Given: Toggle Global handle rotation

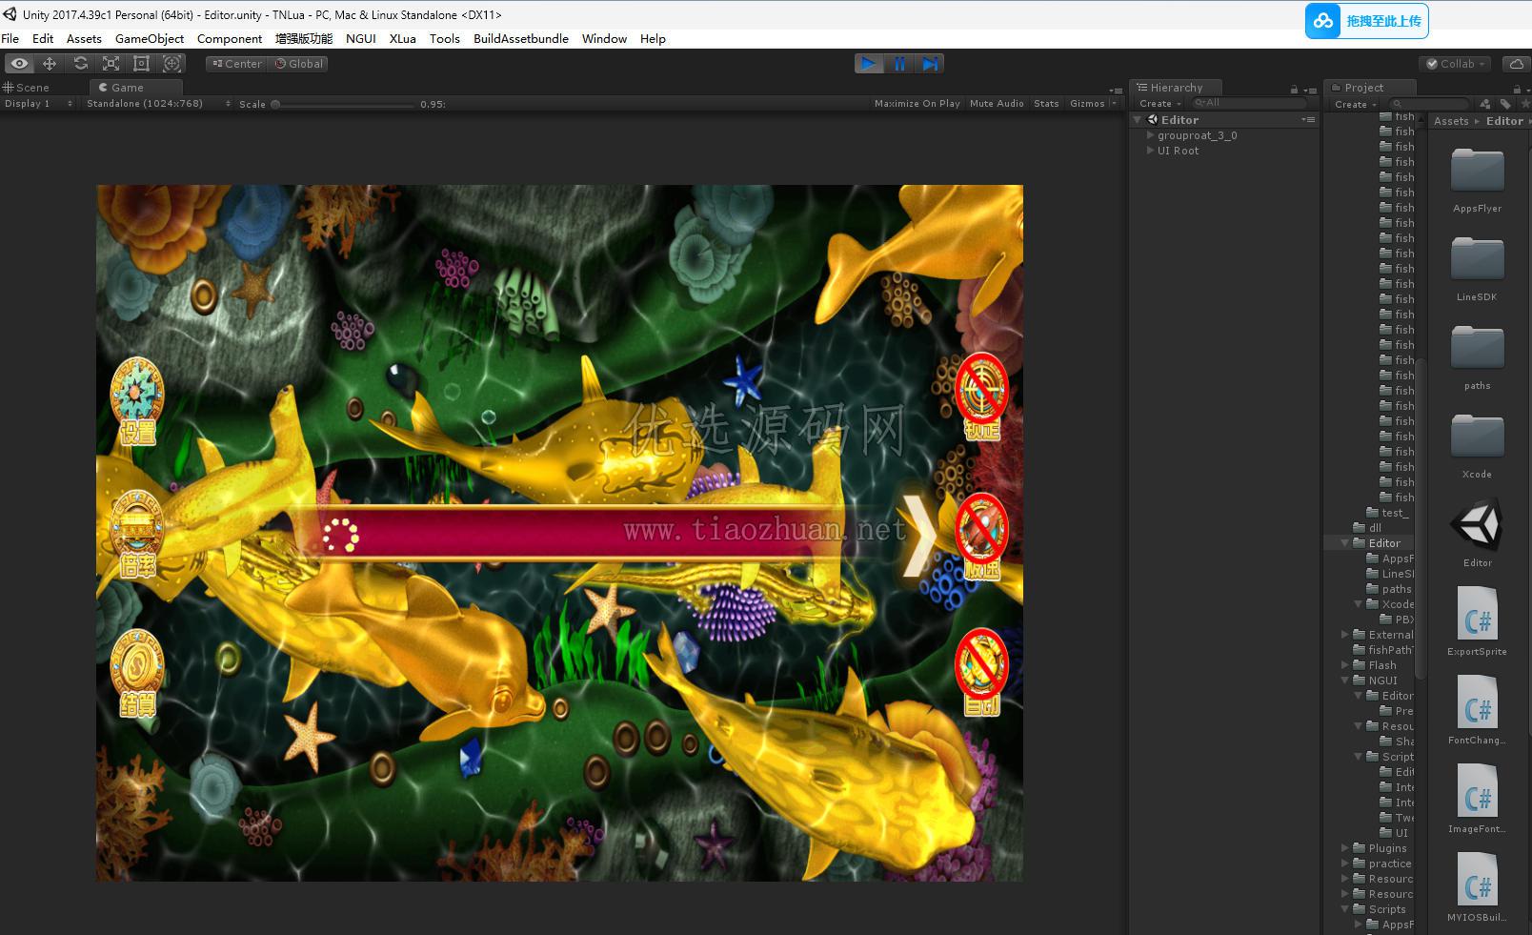Looking at the screenshot, I should coord(299,64).
